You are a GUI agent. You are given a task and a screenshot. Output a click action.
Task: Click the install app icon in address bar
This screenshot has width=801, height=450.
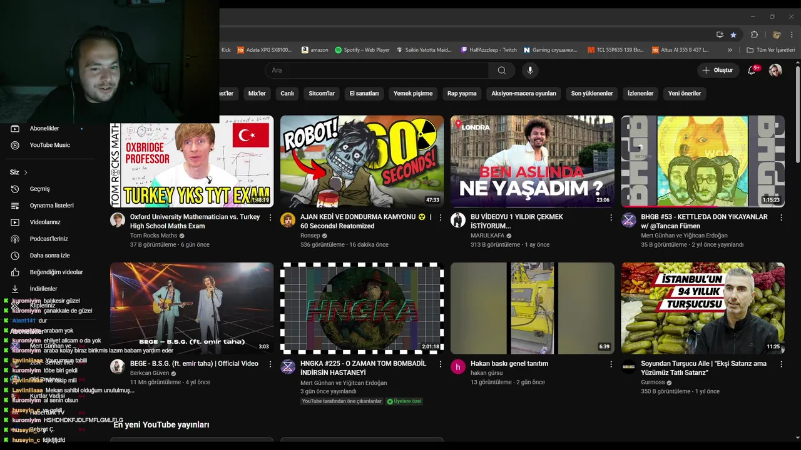pos(720,34)
